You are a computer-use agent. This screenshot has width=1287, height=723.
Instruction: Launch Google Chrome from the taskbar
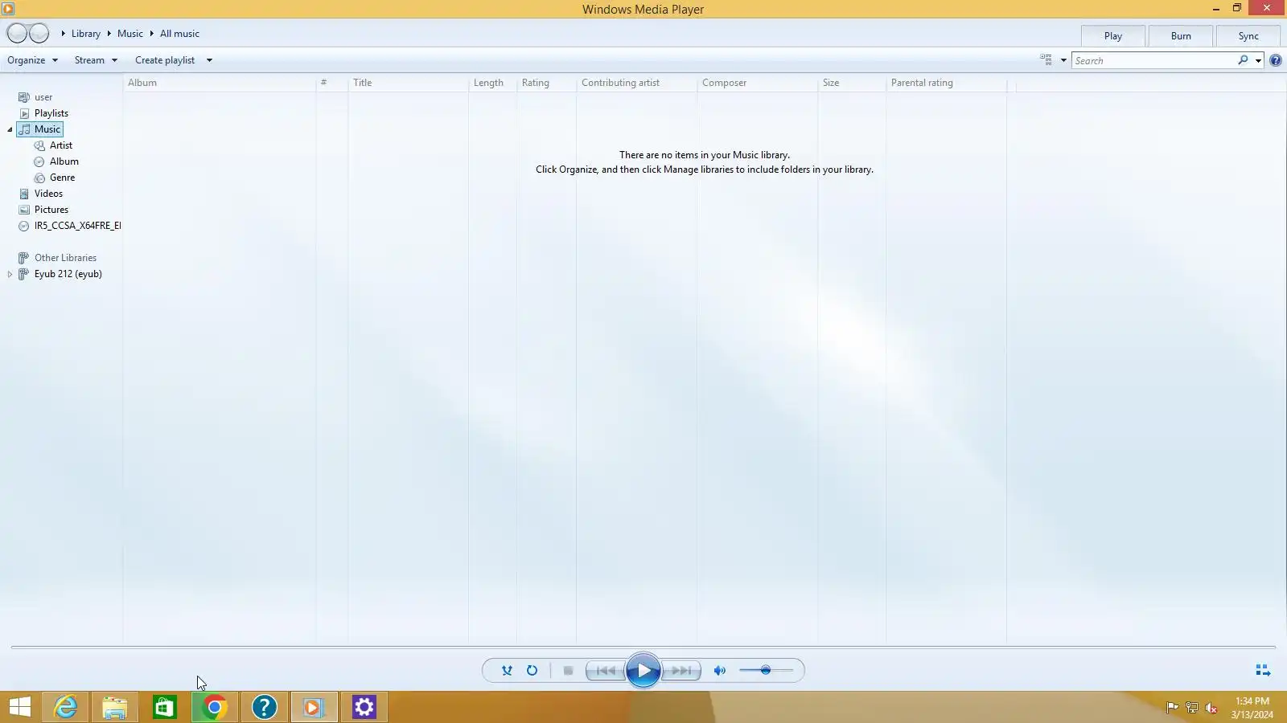tap(215, 707)
